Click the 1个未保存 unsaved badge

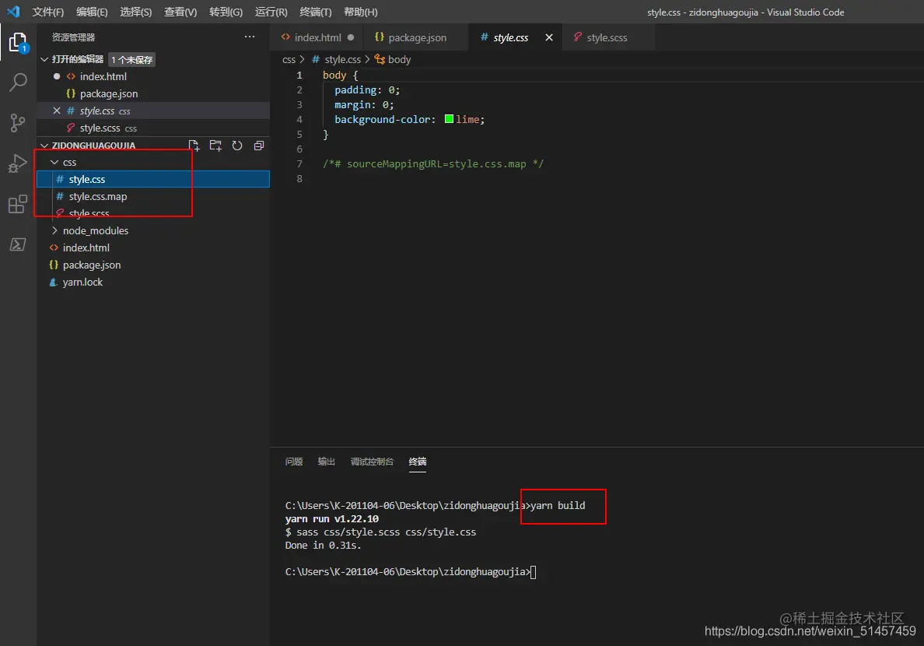click(x=132, y=60)
